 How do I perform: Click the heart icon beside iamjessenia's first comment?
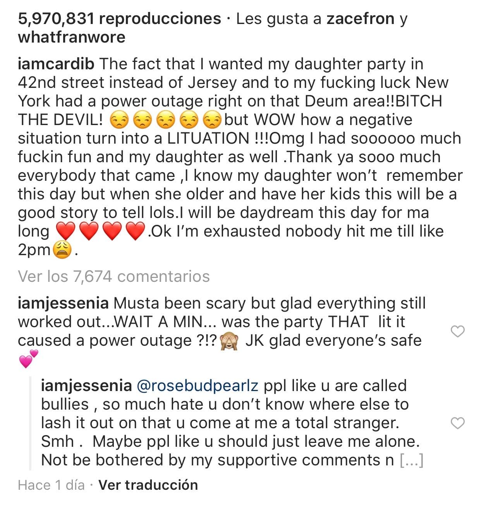457,331
